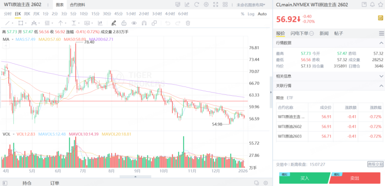Select the 周K timeframe
Viewport: 385px width, 186px height.
[27, 14]
